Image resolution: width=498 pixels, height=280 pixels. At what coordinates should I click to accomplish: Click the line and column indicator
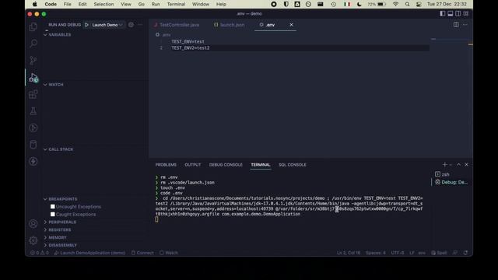(x=349, y=253)
